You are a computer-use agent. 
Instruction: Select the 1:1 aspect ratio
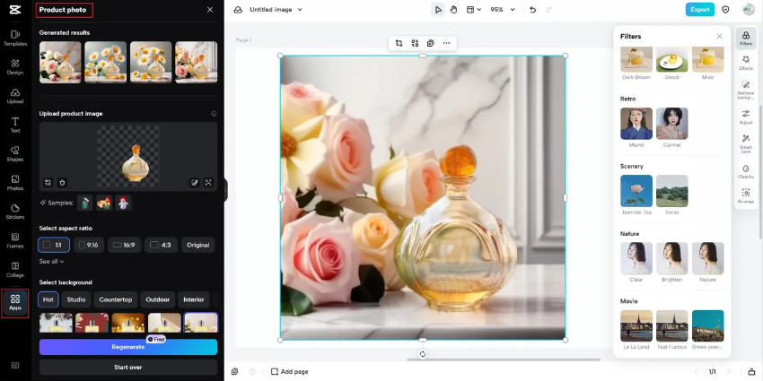[54, 245]
